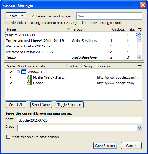The image size is (148, 154).
Task: Enable Make this an auto-save session
Action: point(8,137)
